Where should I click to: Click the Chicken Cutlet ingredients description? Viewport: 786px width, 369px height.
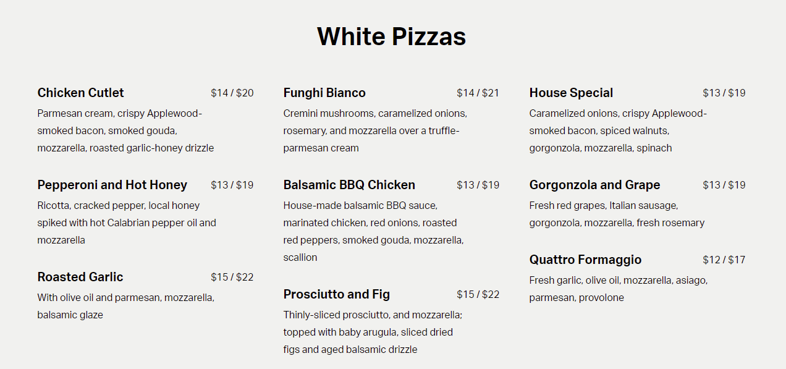coord(125,130)
